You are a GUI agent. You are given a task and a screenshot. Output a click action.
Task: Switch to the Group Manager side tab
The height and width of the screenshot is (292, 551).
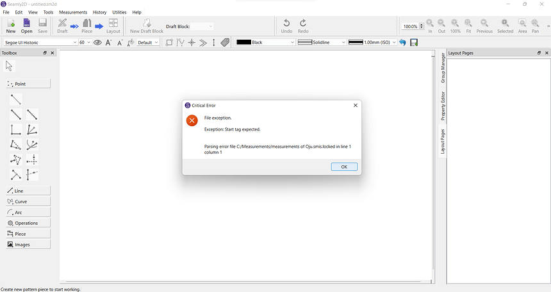point(443,68)
